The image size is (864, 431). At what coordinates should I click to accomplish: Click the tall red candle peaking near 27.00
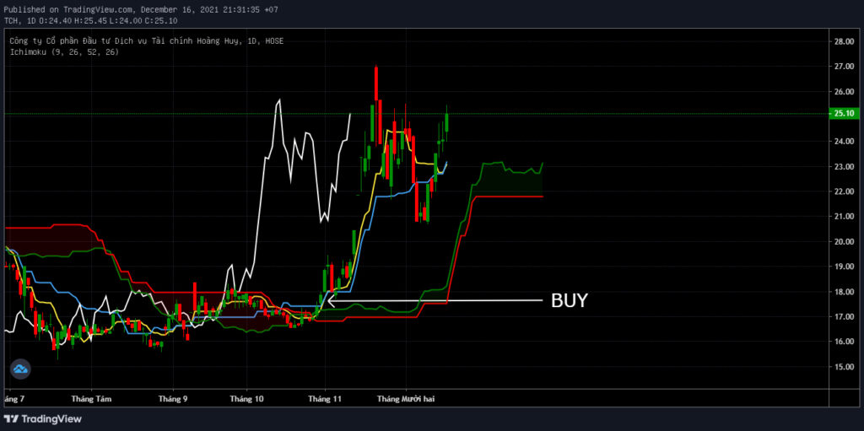point(375,83)
